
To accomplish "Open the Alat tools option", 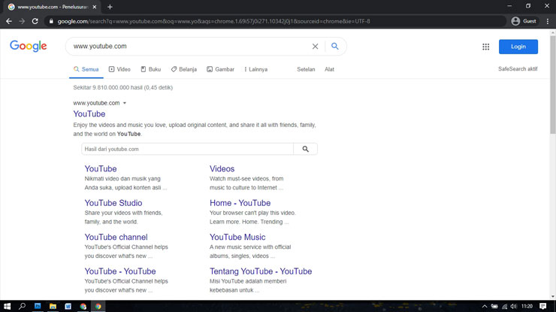I will 329,69.
